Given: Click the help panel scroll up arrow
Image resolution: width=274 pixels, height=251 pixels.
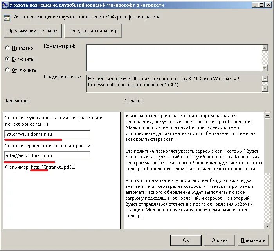Looking at the screenshot, I should (x=267, y=115).
